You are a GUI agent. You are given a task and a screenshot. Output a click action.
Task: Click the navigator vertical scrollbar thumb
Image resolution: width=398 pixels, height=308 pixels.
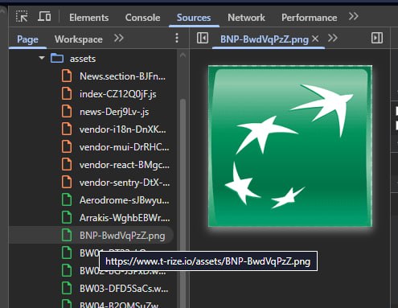[x=183, y=203]
